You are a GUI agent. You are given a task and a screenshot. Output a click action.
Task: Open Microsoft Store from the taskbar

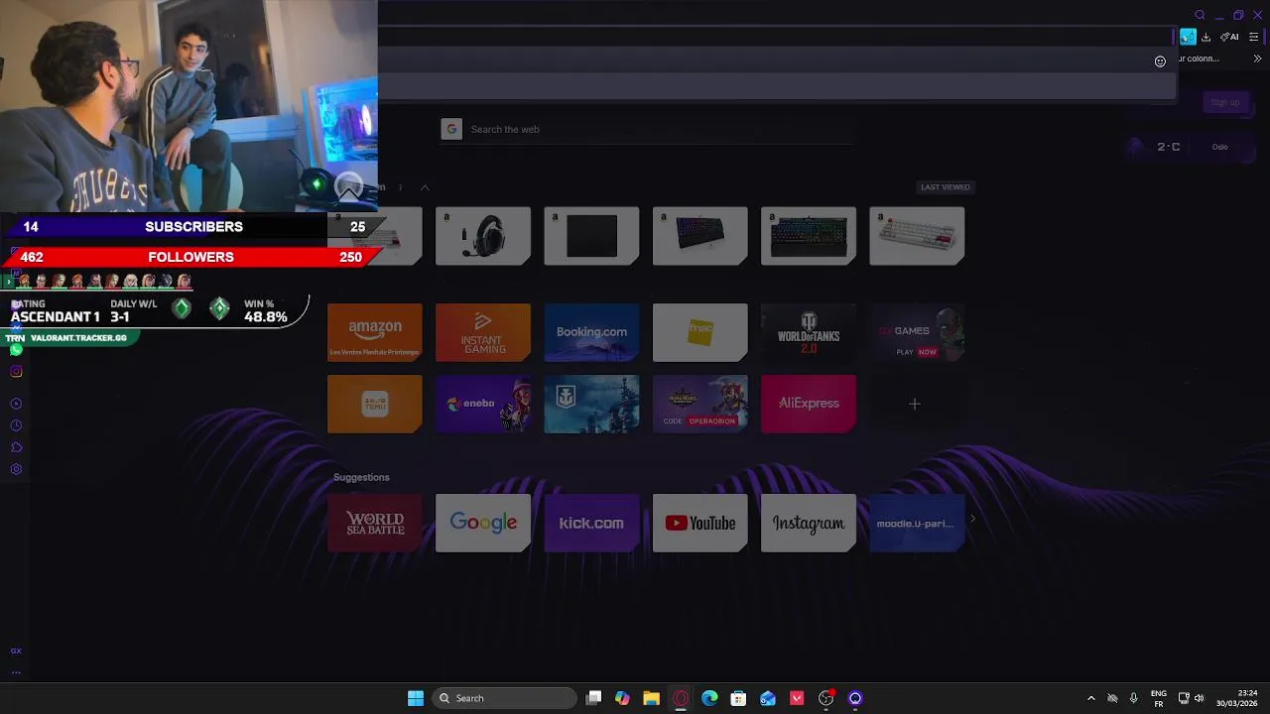(738, 698)
